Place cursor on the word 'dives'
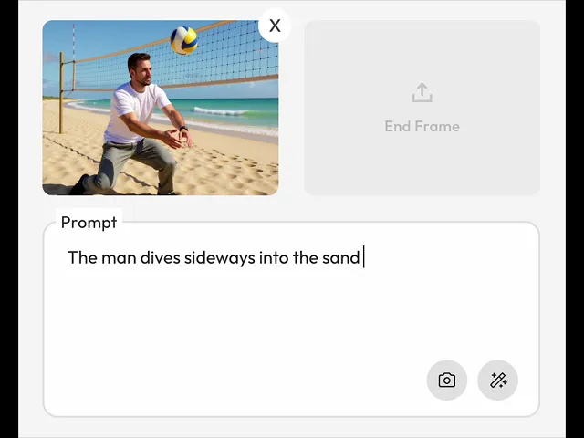584x438 pixels. tap(161, 257)
